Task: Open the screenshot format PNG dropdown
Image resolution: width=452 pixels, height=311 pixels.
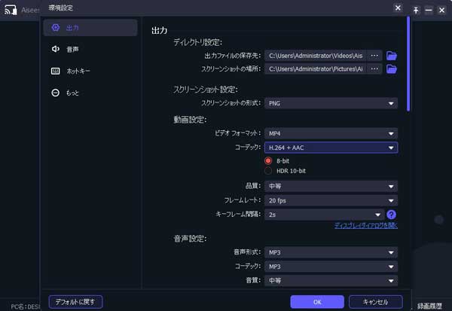Action: click(x=332, y=103)
